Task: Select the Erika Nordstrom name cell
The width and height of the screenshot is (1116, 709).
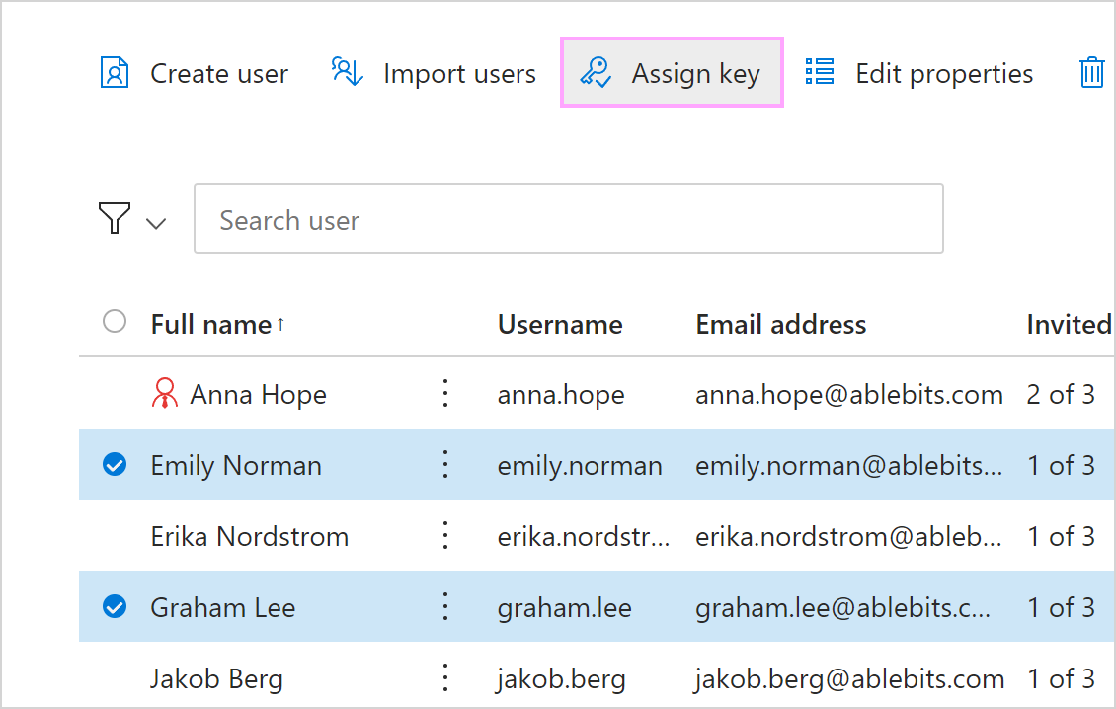Action: pyautogui.click(x=250, y=537)
